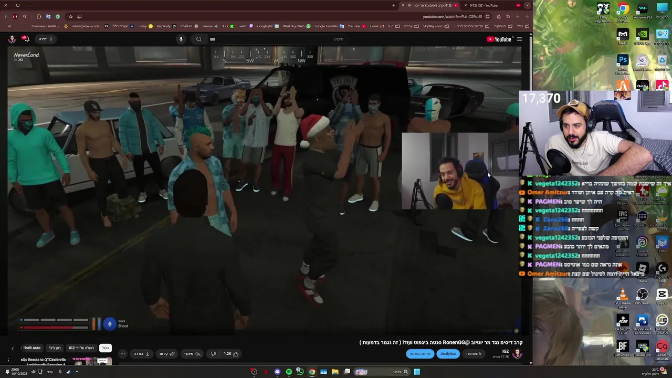Open Google Chrome desktop shortcut

point(623,12)
